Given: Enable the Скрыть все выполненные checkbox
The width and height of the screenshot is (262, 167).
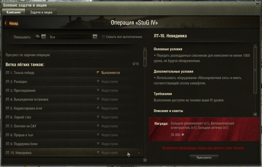Looking at the screenshot, I should 103,37.
